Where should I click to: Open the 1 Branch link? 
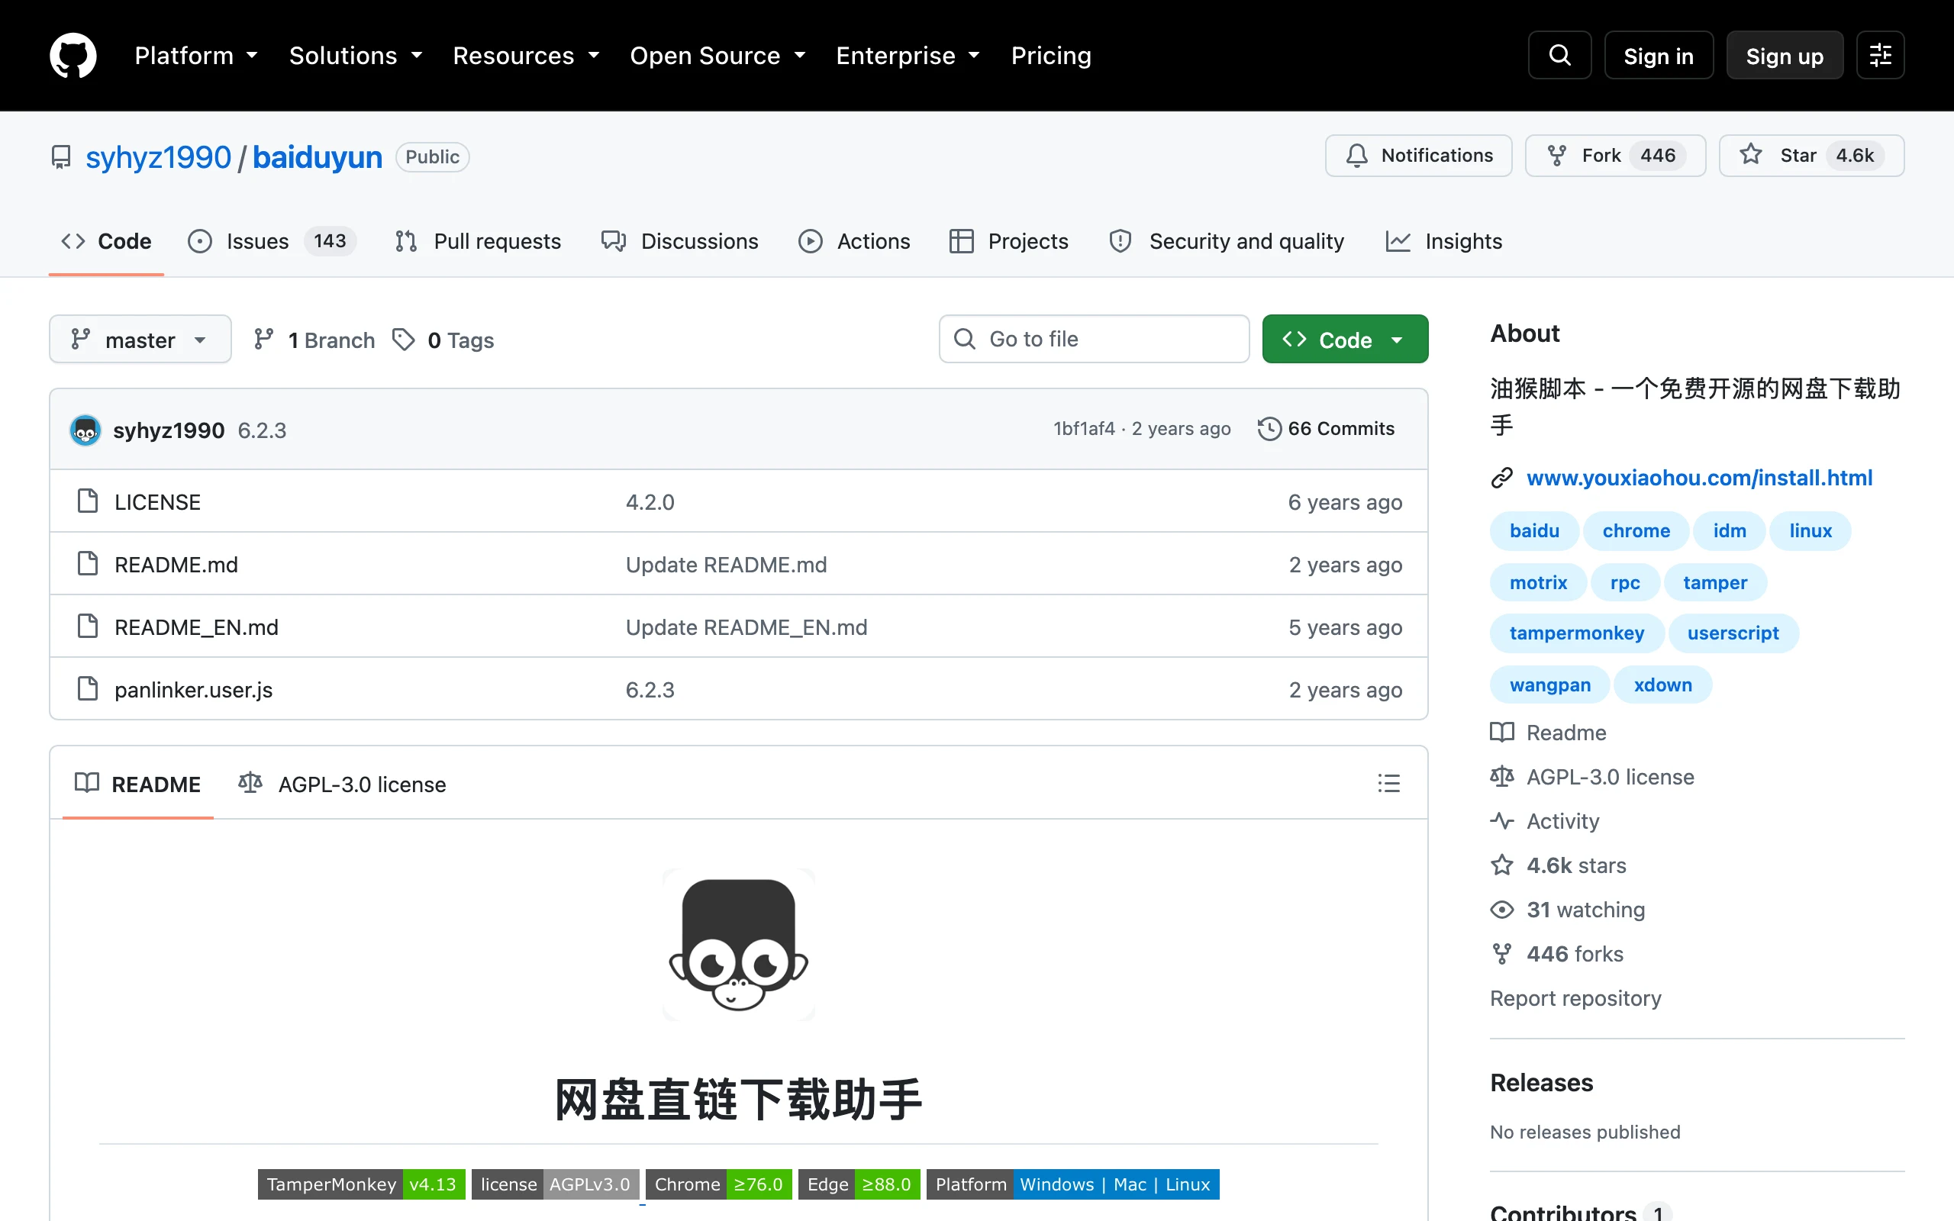pyautogui.click(x=314, y=340)
